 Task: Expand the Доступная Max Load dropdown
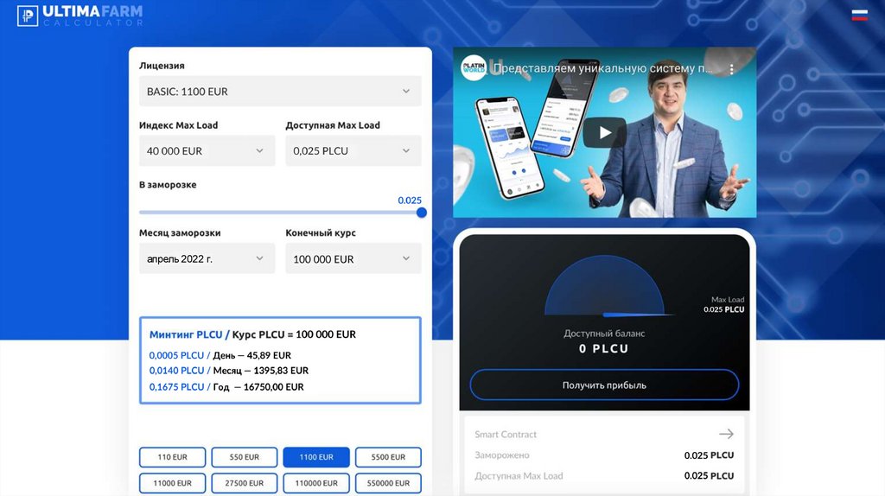pyautogui.click(x=353, y=151)
